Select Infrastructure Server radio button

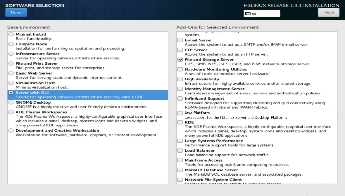tap(11, 54)
